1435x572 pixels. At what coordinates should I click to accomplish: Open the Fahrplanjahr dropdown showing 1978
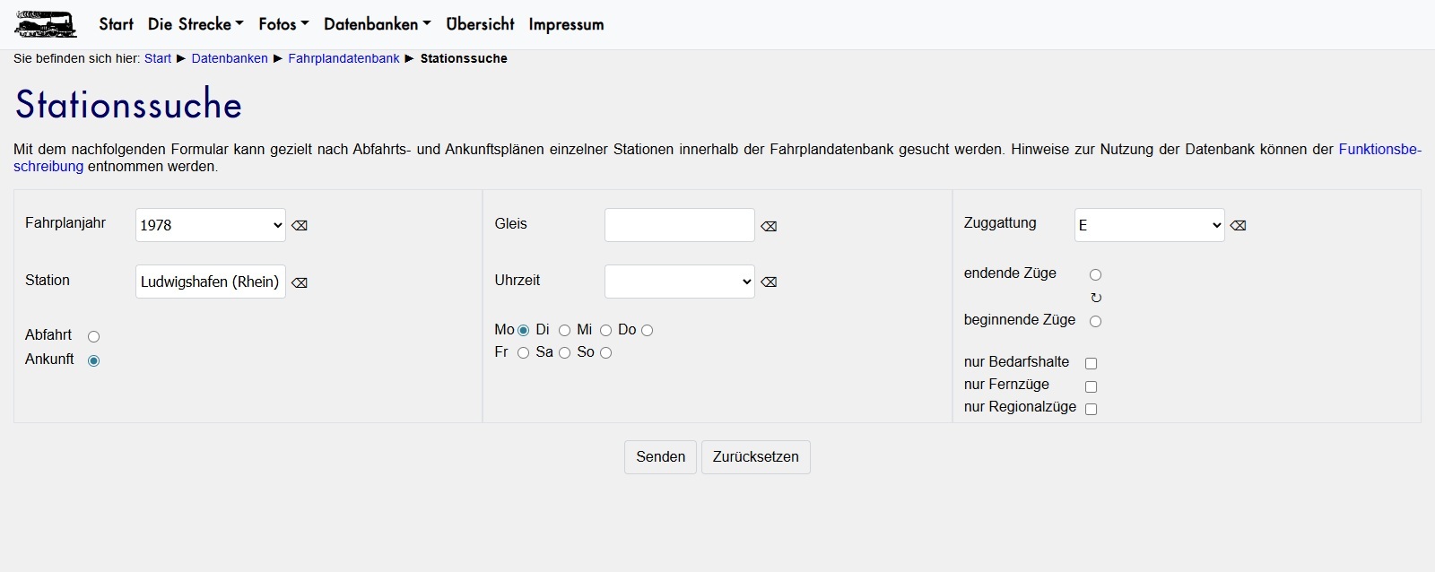pyautogui.click(x=210, y=225)
